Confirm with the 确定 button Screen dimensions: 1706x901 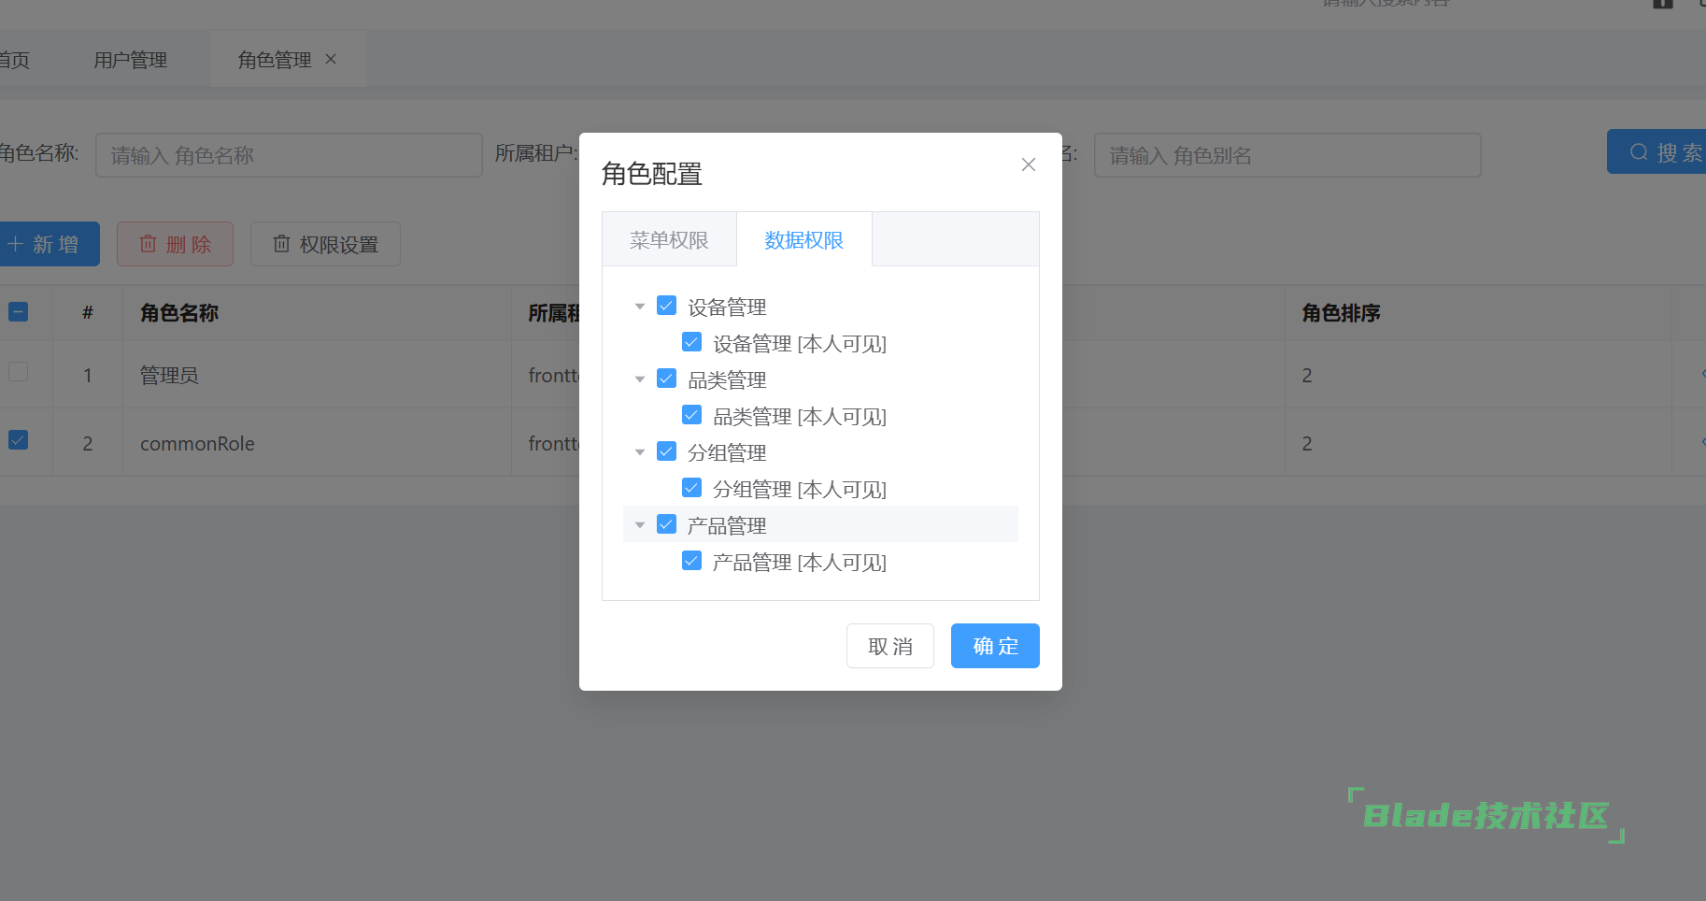click(994, 645)
